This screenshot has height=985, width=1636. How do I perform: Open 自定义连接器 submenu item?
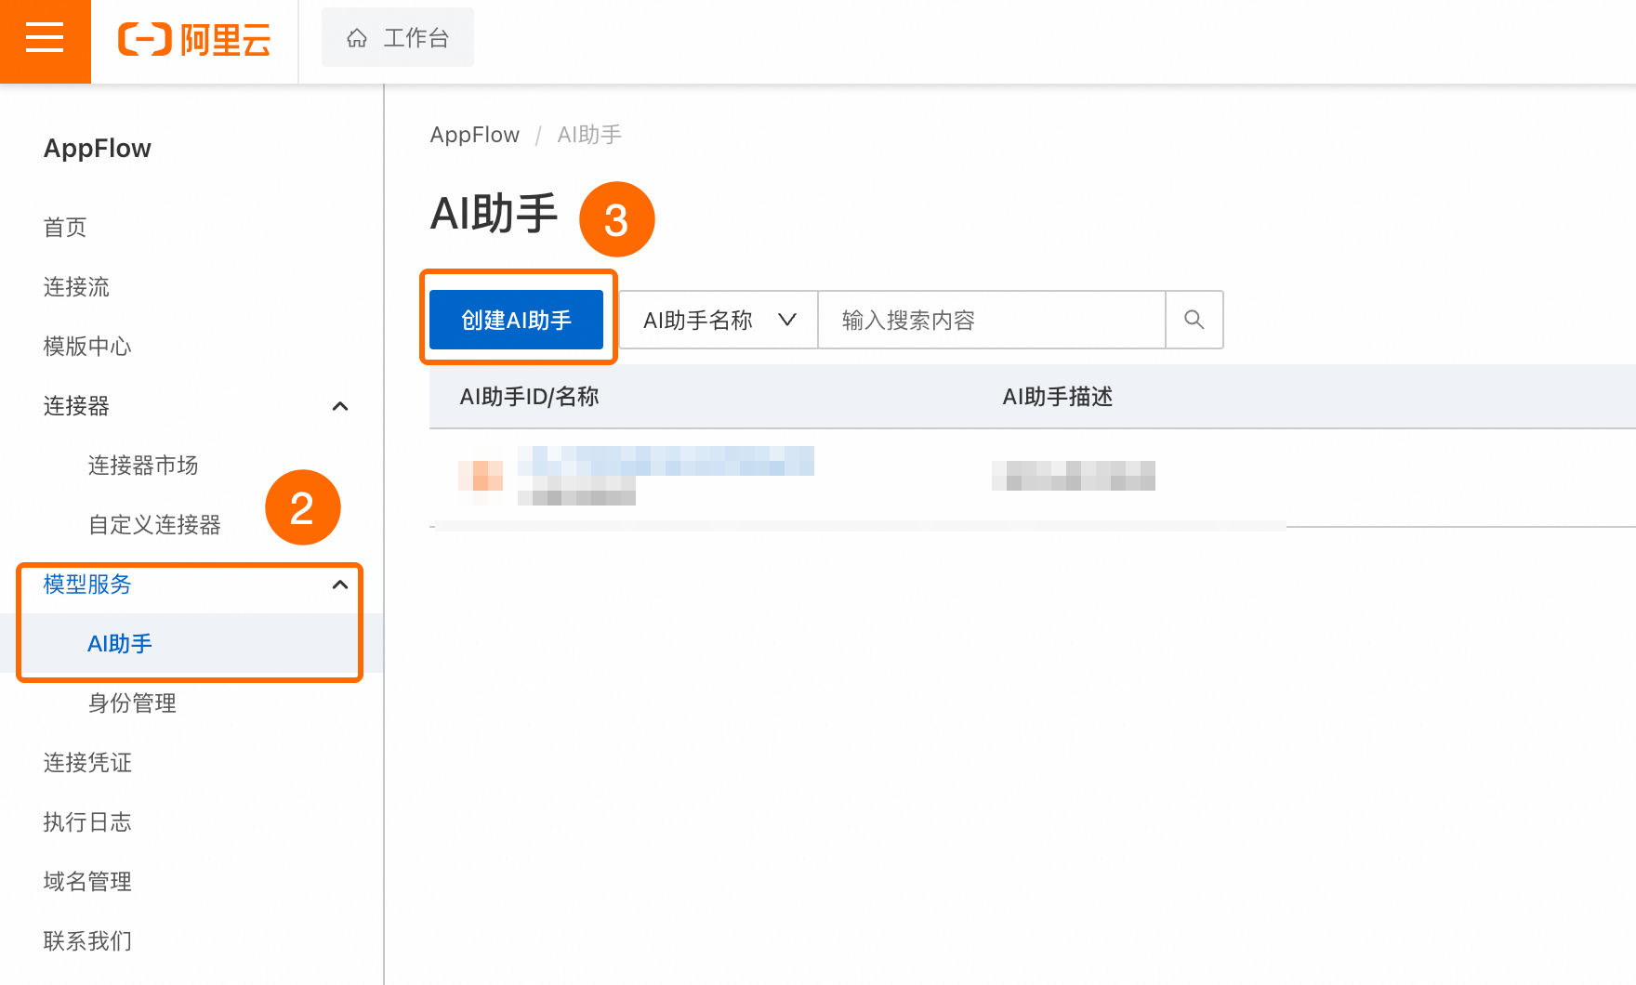coord(154,525)
